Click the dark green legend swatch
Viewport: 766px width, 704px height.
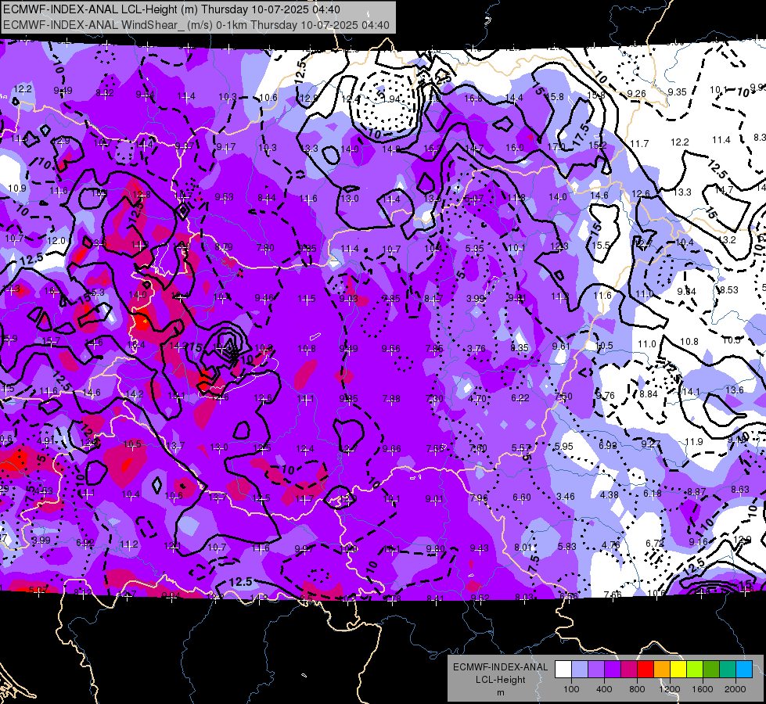click(x=711, y=670)
